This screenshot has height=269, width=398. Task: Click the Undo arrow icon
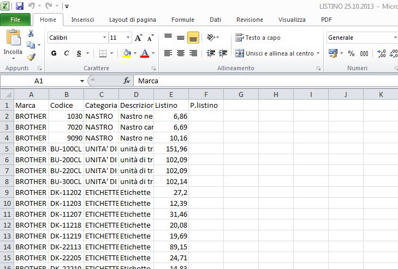tap(32, 6)
